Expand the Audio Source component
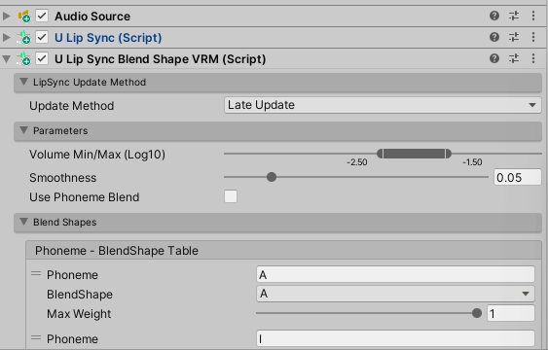Screen dimensions: 548x350 [x=6, y=17]
